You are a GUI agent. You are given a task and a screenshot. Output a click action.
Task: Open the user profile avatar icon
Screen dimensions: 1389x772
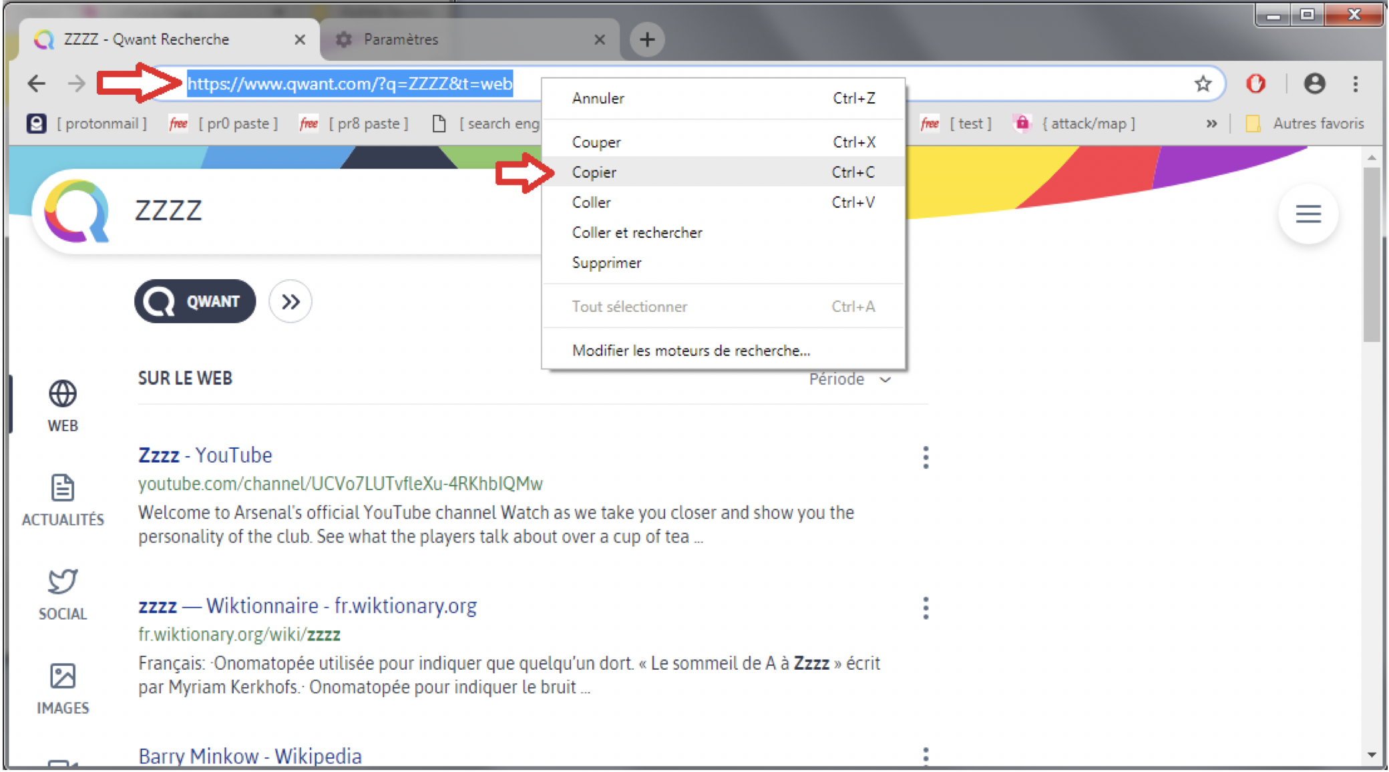pos(1314,83)
